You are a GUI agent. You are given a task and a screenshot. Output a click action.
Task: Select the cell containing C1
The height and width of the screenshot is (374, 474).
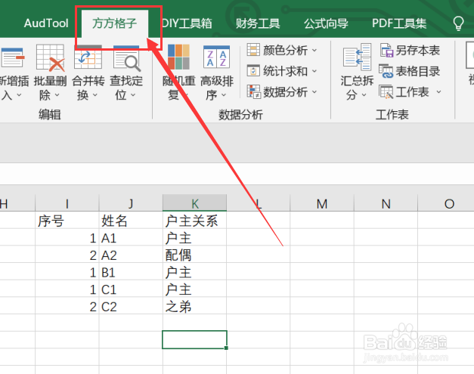click(131, 289)
